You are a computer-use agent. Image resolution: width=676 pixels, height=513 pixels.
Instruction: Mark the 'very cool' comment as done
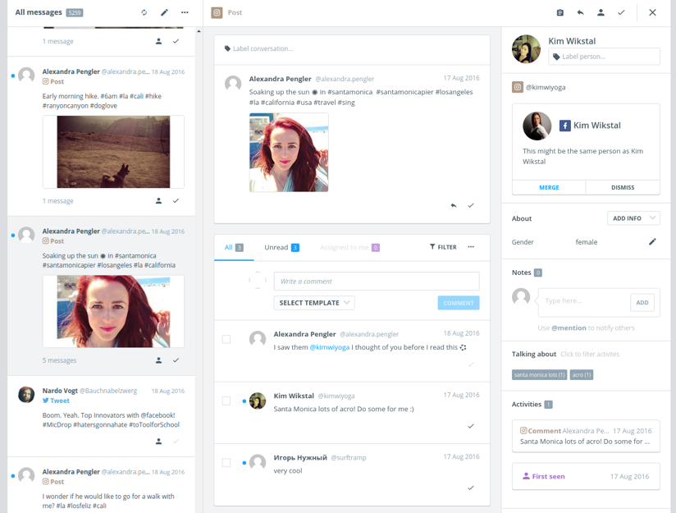coord(471,488)
